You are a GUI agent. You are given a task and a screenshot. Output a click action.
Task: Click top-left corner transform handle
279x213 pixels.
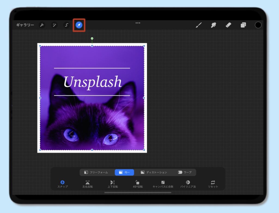[40, 46]
